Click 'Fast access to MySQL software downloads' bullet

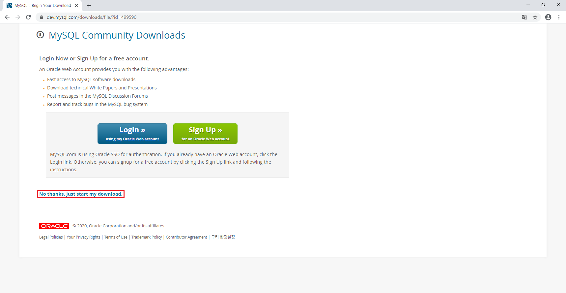click(x=91, y=80)
